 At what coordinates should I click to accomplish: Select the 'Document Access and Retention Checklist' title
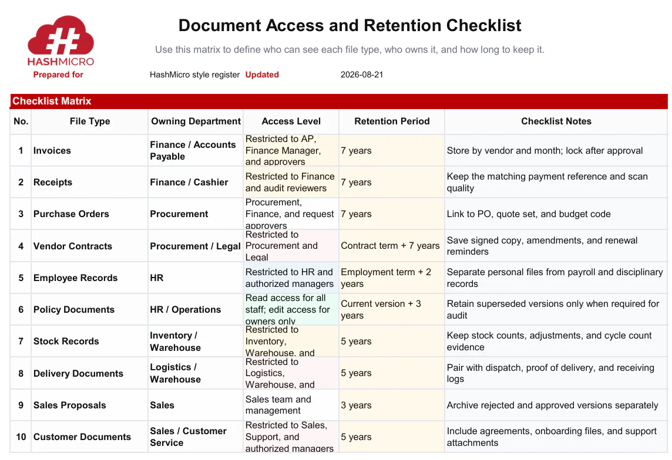[350, 26]
